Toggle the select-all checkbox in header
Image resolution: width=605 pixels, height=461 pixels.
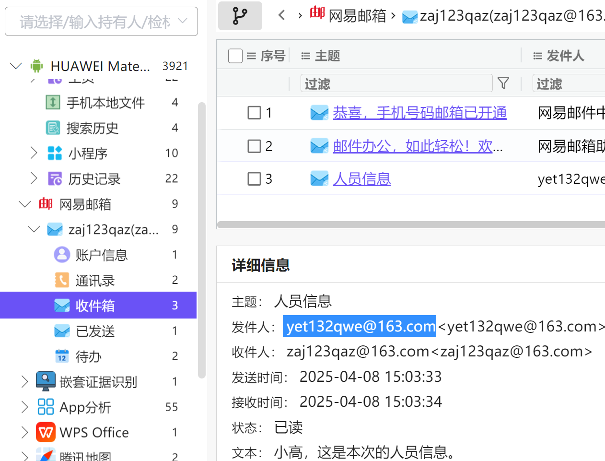click(235, 56)
